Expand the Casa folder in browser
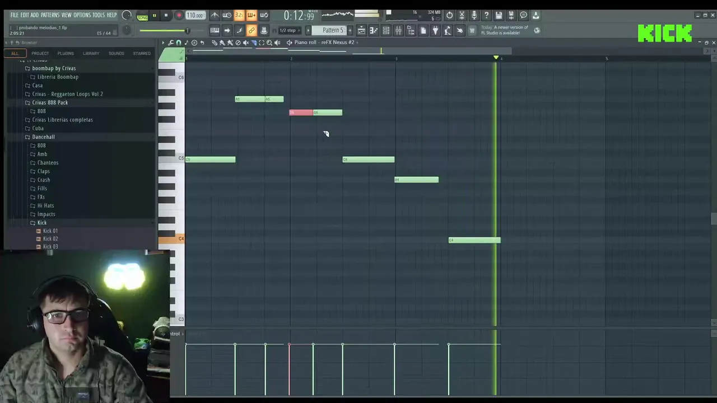Screen dimensions: 717x403 [x=37, y=86]
